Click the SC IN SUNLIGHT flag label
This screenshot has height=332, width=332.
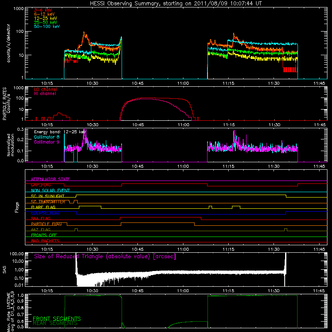click(48, 196)
